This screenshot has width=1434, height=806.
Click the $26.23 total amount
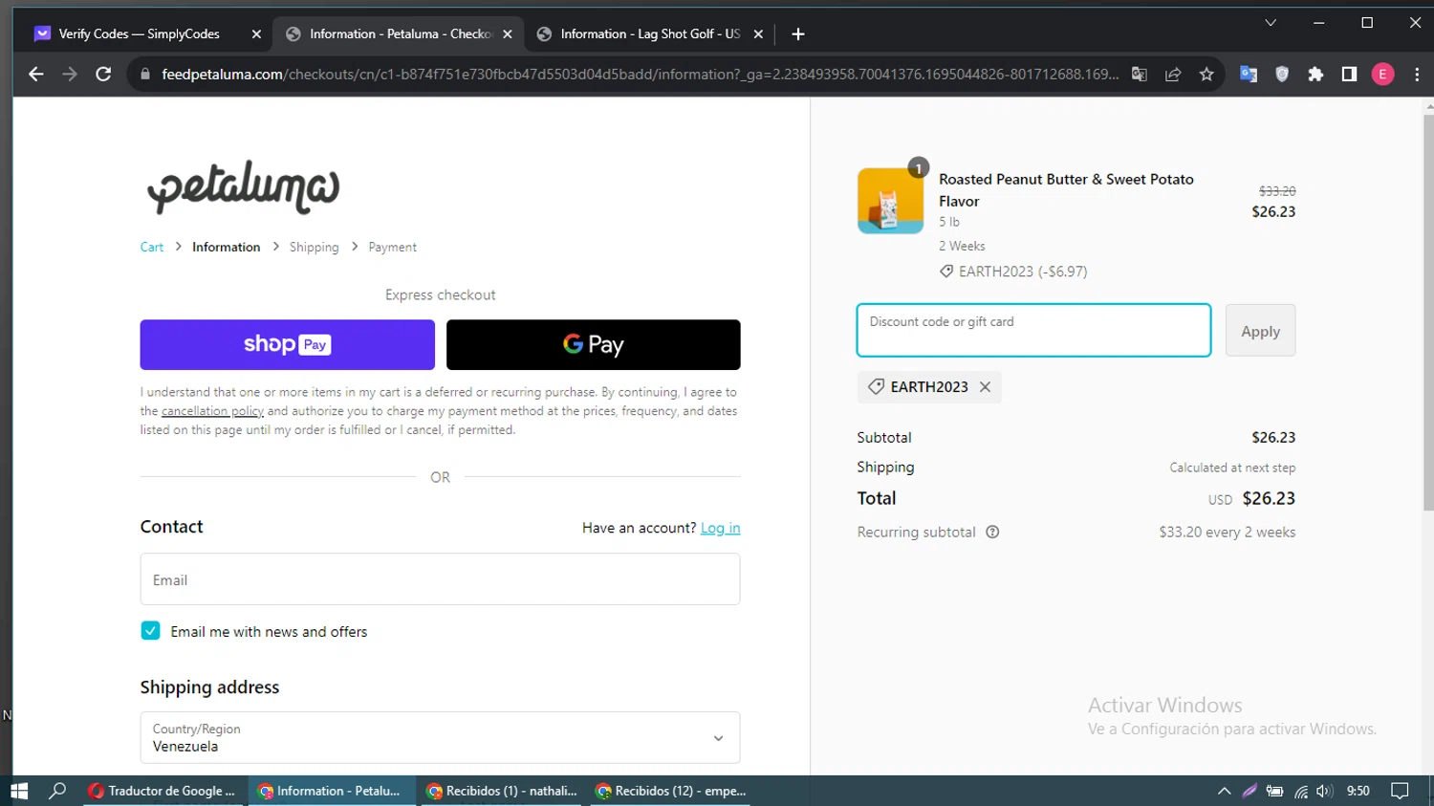pos(1269,498)
